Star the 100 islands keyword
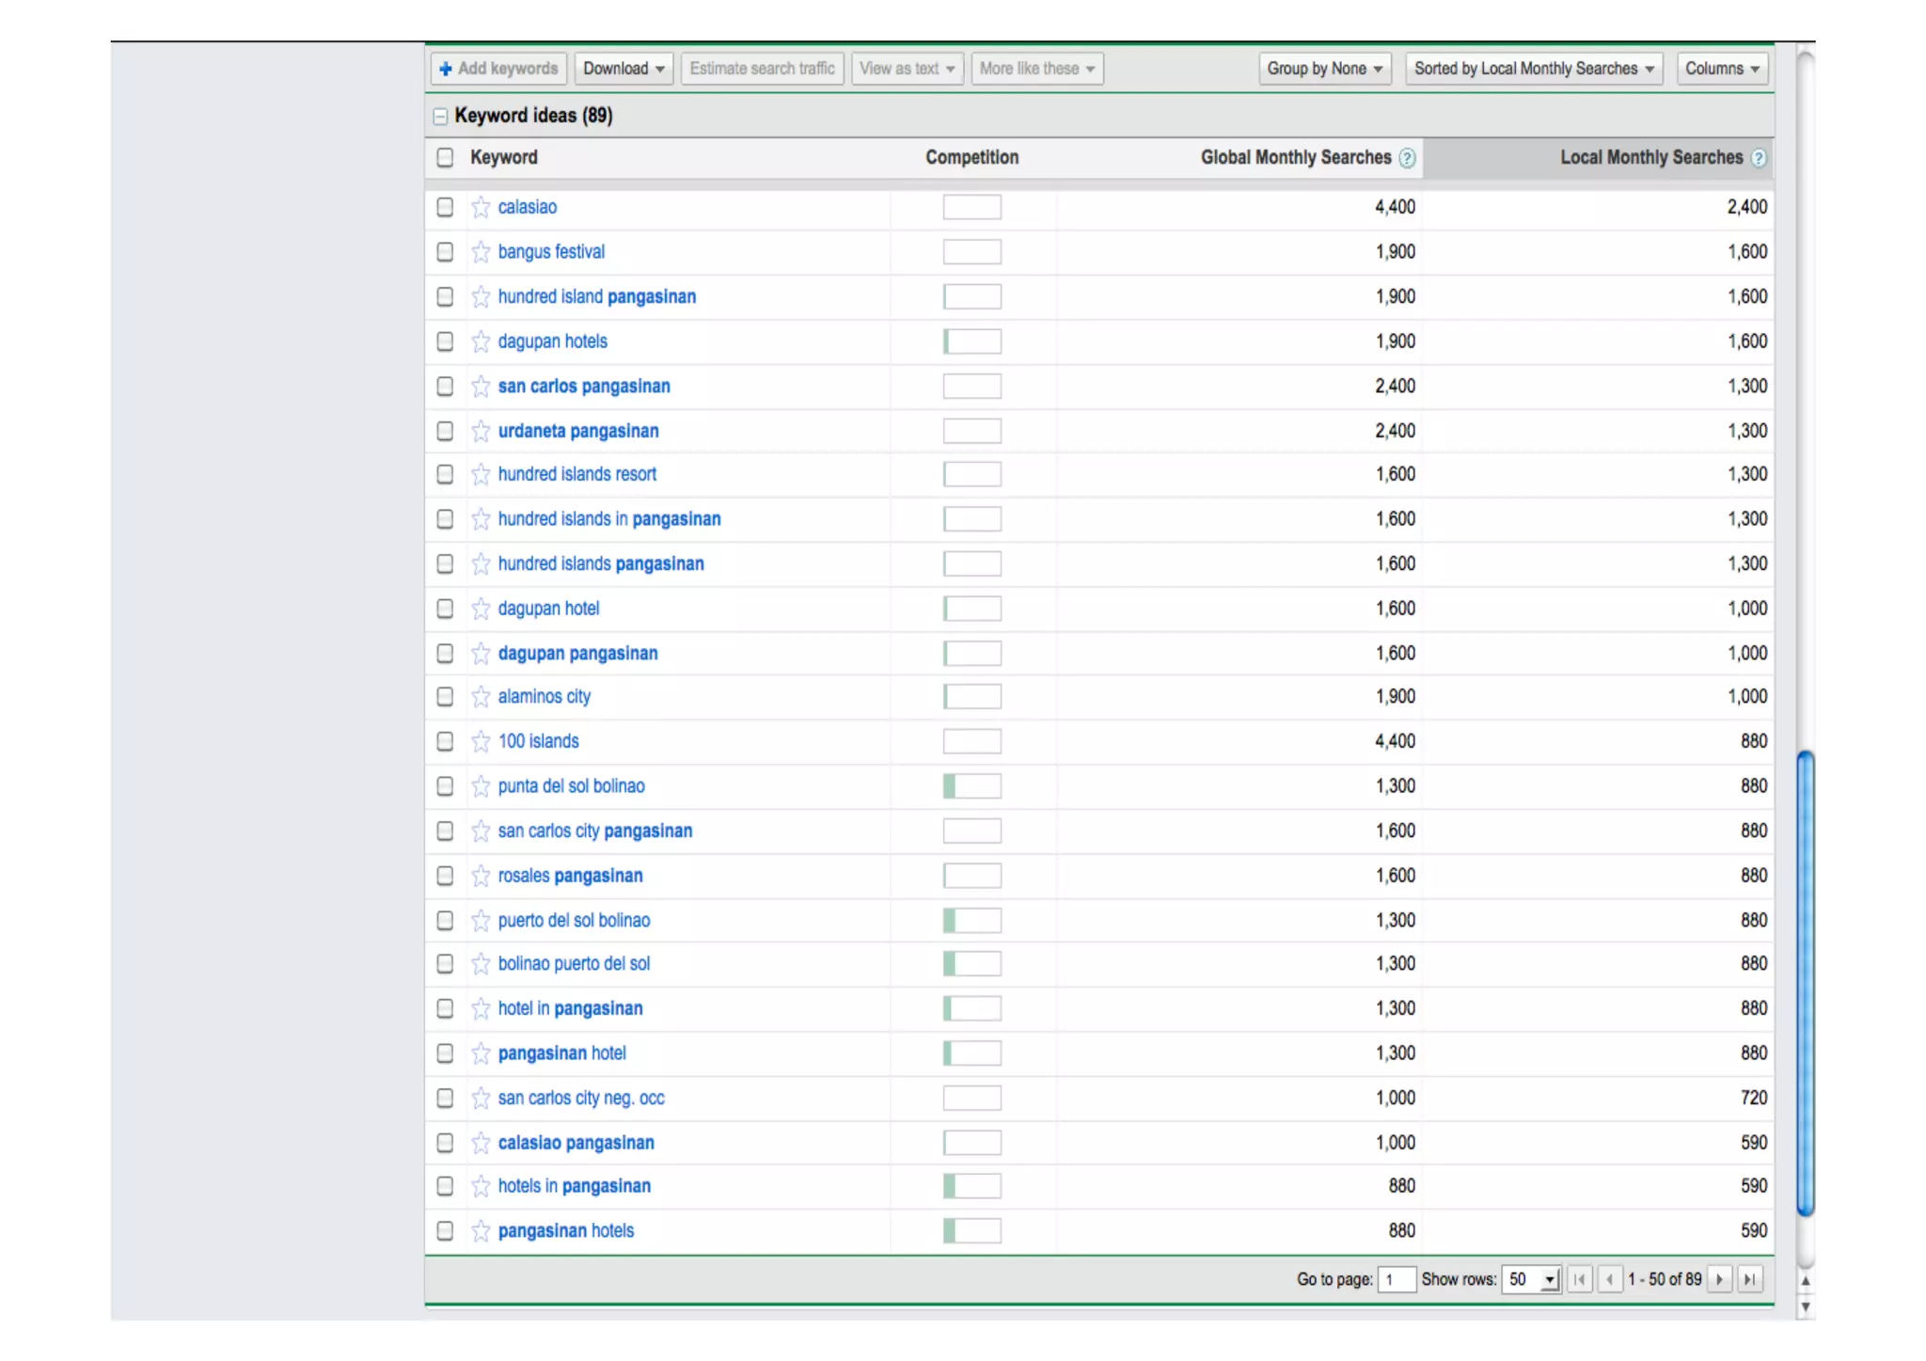This screenshot has height=1361, width=1926. [481, 741]
